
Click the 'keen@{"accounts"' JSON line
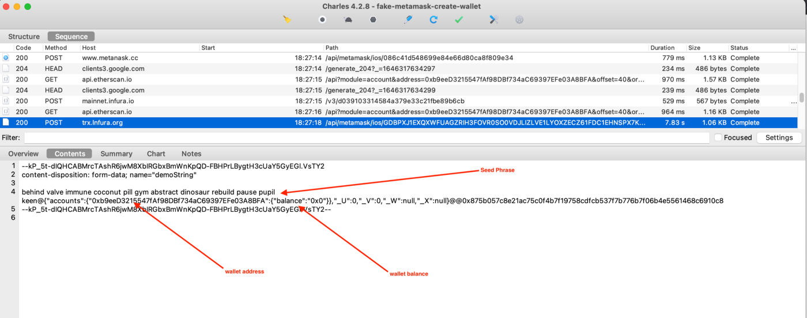[x=372, y=201]
